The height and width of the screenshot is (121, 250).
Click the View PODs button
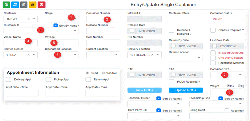144,90
